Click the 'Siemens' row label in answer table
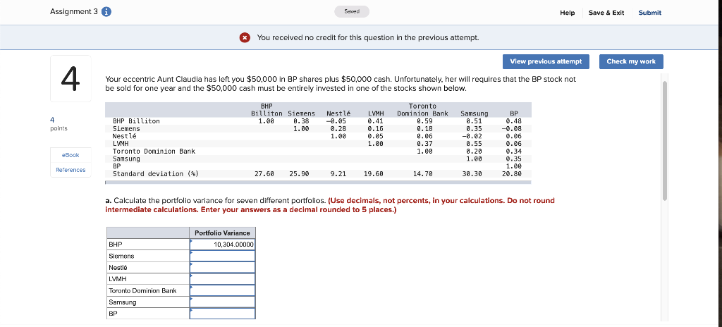The height and width of the screenshot is (327, 722). pos(121,256)
